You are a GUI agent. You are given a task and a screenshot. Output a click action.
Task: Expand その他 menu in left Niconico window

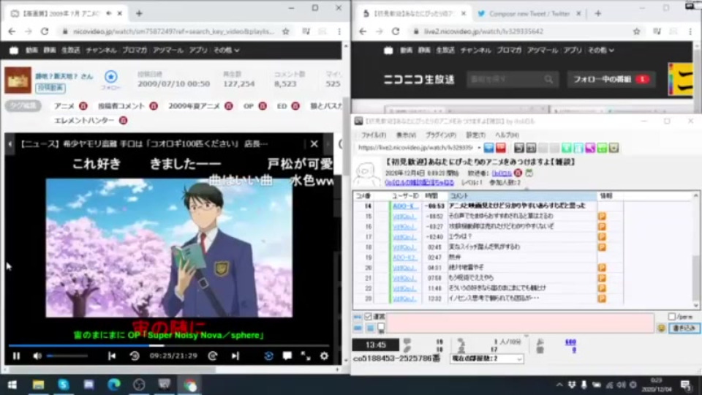[x=226, y=50]
